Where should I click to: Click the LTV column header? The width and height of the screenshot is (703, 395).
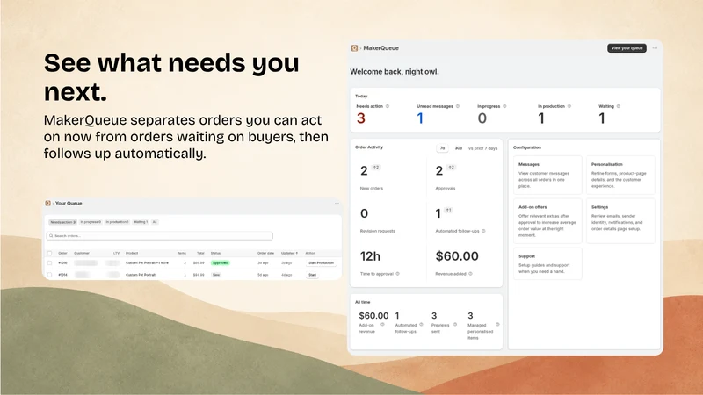pyautogui.click(x=117, y=253)
